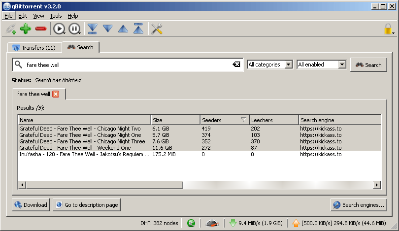Select 'Weekend One' result row

pyautogui.click(x=199, y=148)
